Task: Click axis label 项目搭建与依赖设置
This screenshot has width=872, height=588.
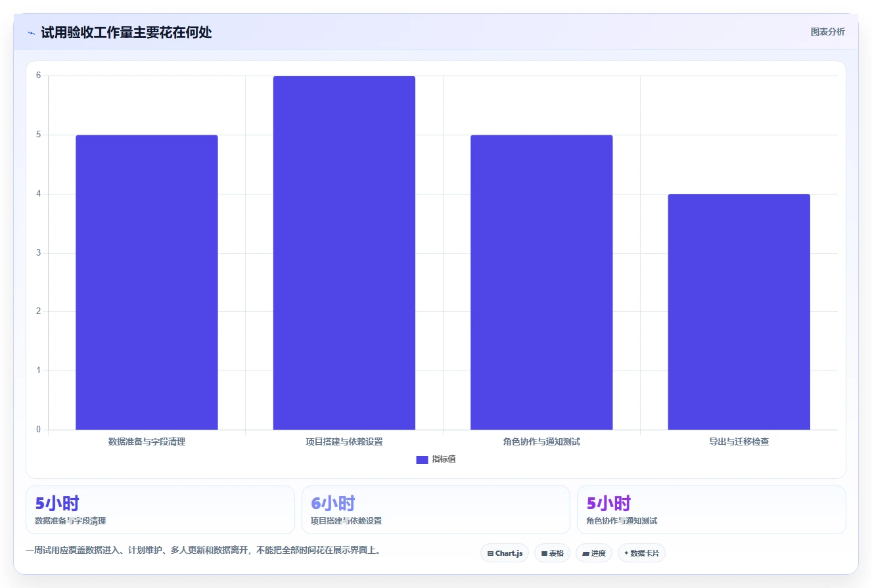Action: click(344, 441)
